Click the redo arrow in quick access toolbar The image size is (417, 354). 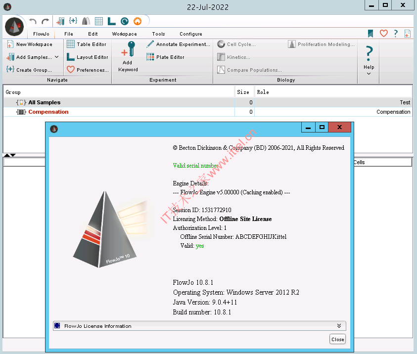point(46,21)
